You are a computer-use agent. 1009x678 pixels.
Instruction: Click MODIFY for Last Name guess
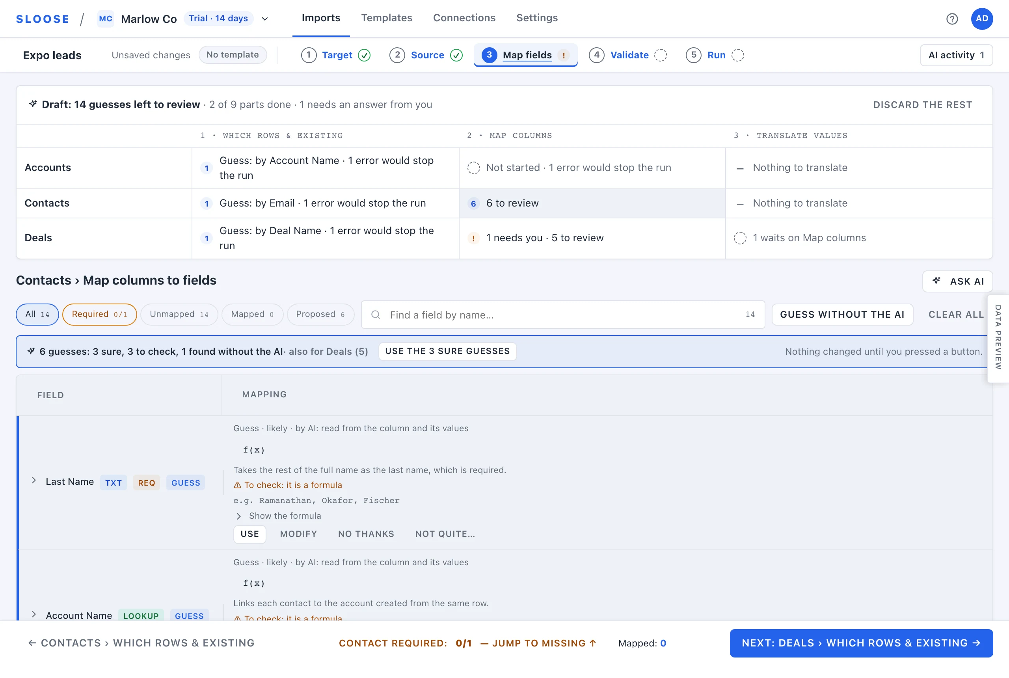tap(299, 534)
